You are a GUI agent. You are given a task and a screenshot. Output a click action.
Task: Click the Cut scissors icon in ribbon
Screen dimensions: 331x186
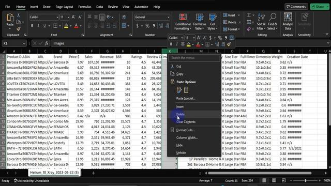19,15
